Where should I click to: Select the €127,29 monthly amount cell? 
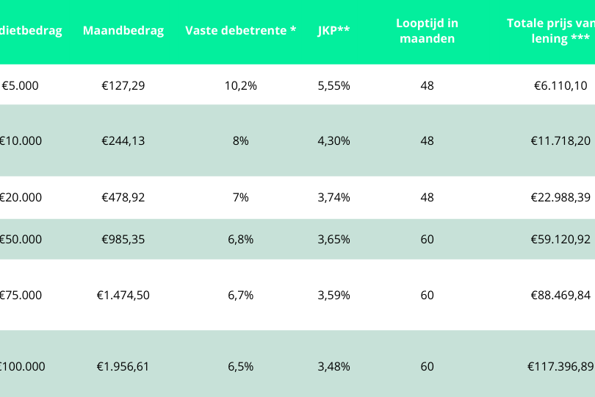pos(123,85)
